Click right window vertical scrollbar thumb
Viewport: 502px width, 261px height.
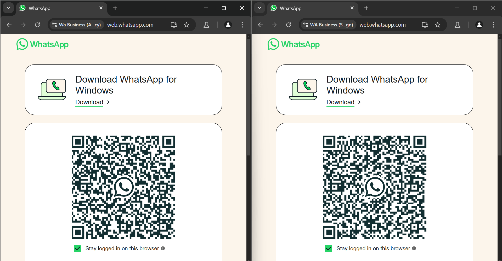click(x=500, y=97)
